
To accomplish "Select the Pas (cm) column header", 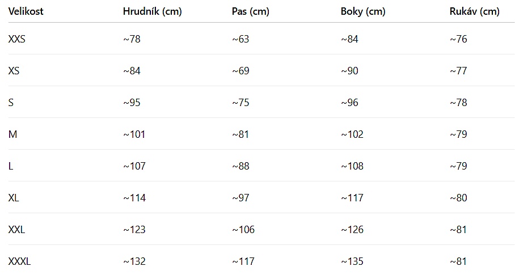I will pos(251,11).
